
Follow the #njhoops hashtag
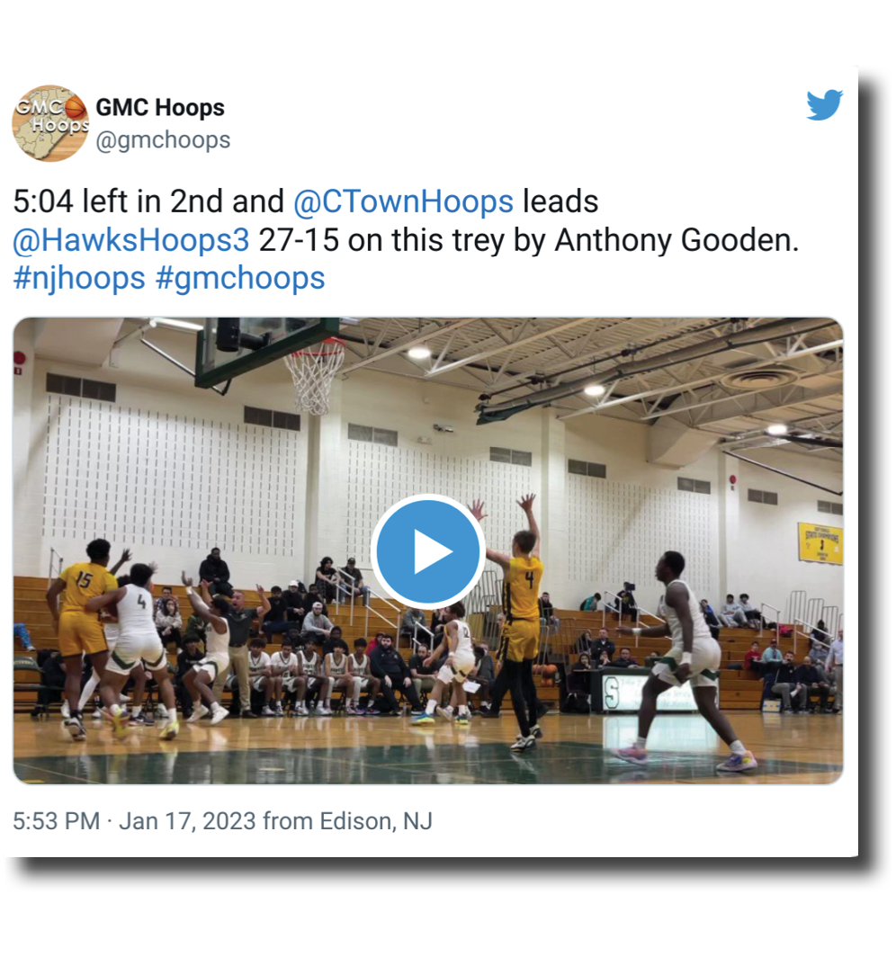[x=79, y=278]
